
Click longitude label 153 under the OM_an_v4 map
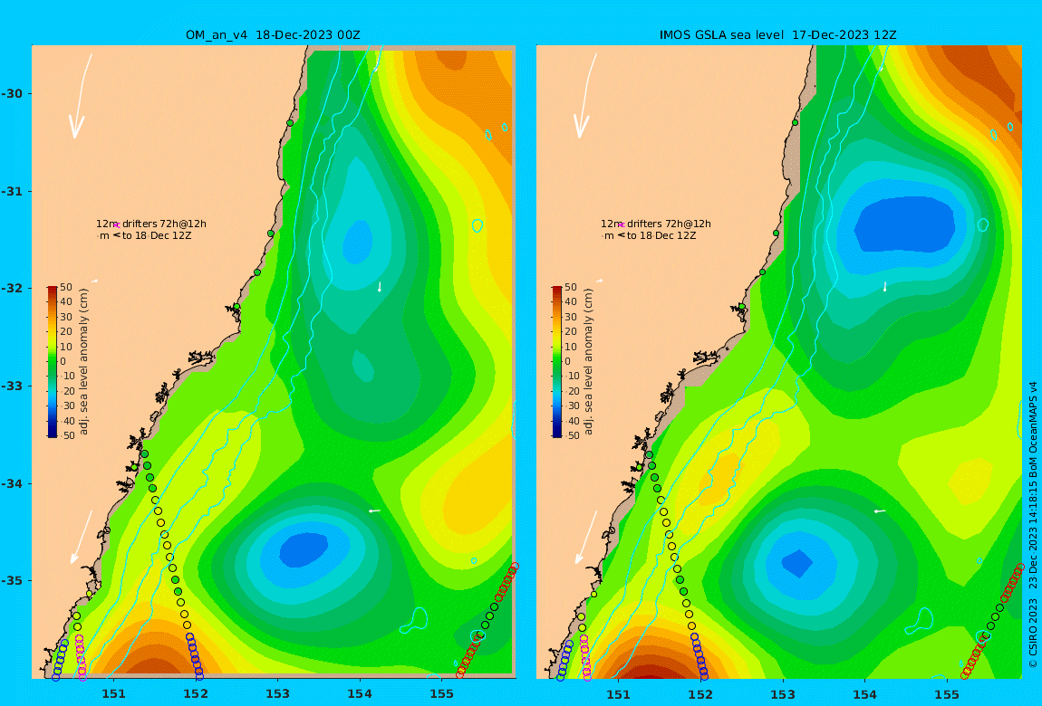[278, 694]
